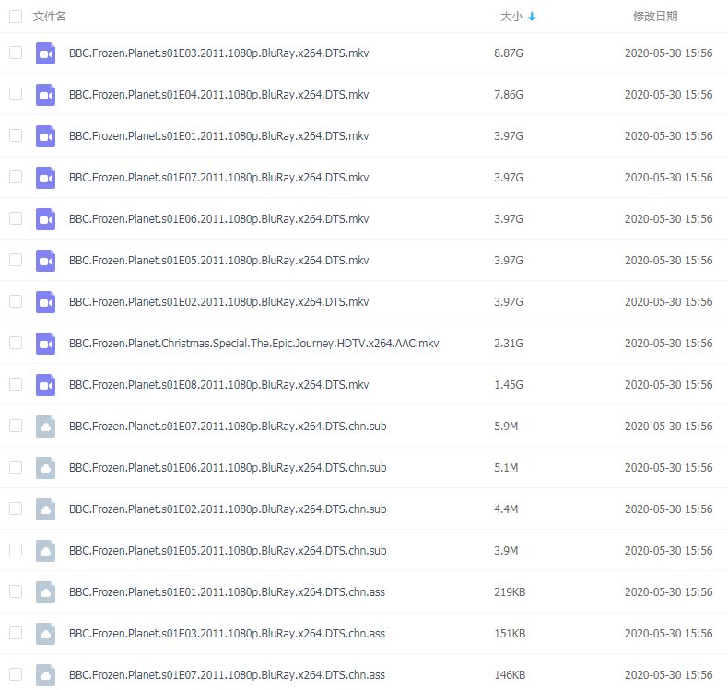Tick the select-all checkbox beside 文件名 header

(16, 17)
